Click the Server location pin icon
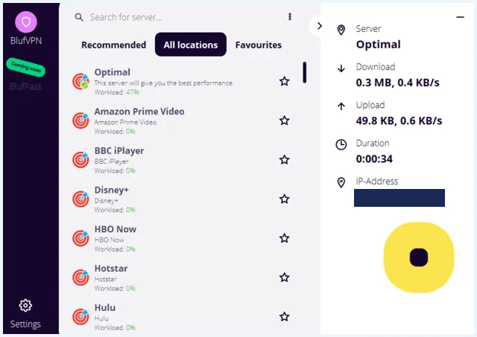This screenshot has width=477, height=337. click(x=341, y=30)
